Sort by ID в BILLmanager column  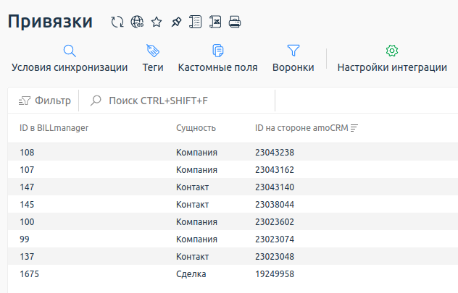[x=54, y=128]
